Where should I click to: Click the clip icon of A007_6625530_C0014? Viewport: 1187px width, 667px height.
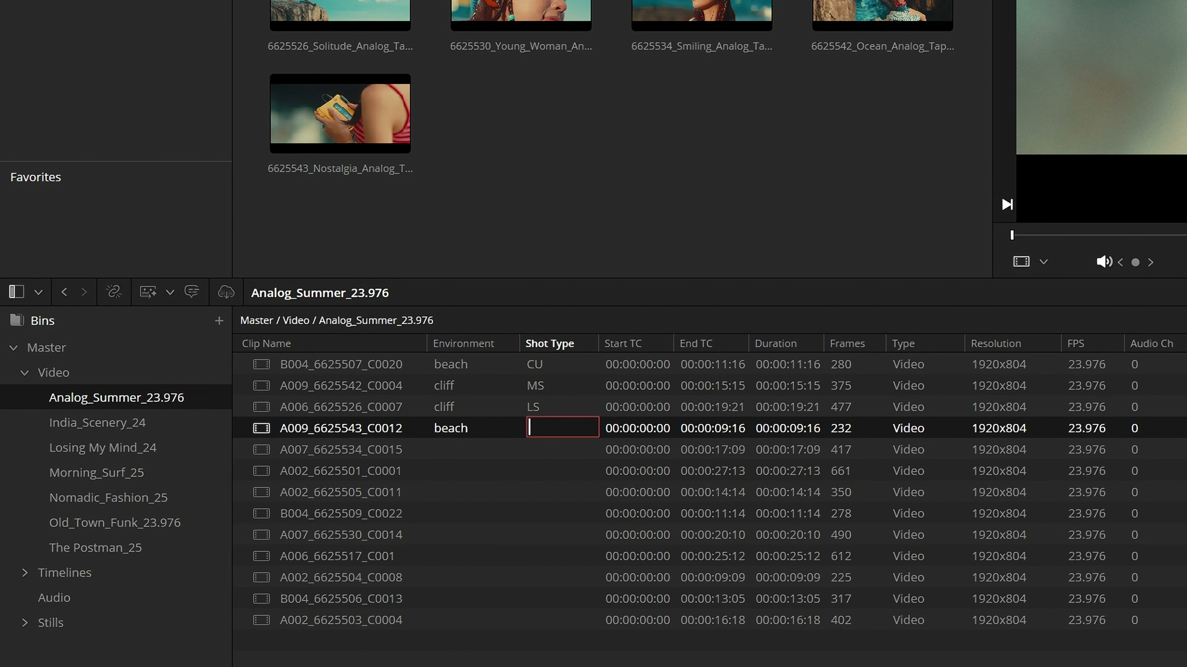click(261, 535)
